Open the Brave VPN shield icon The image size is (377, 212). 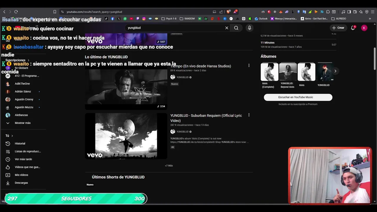coord(367,12)
